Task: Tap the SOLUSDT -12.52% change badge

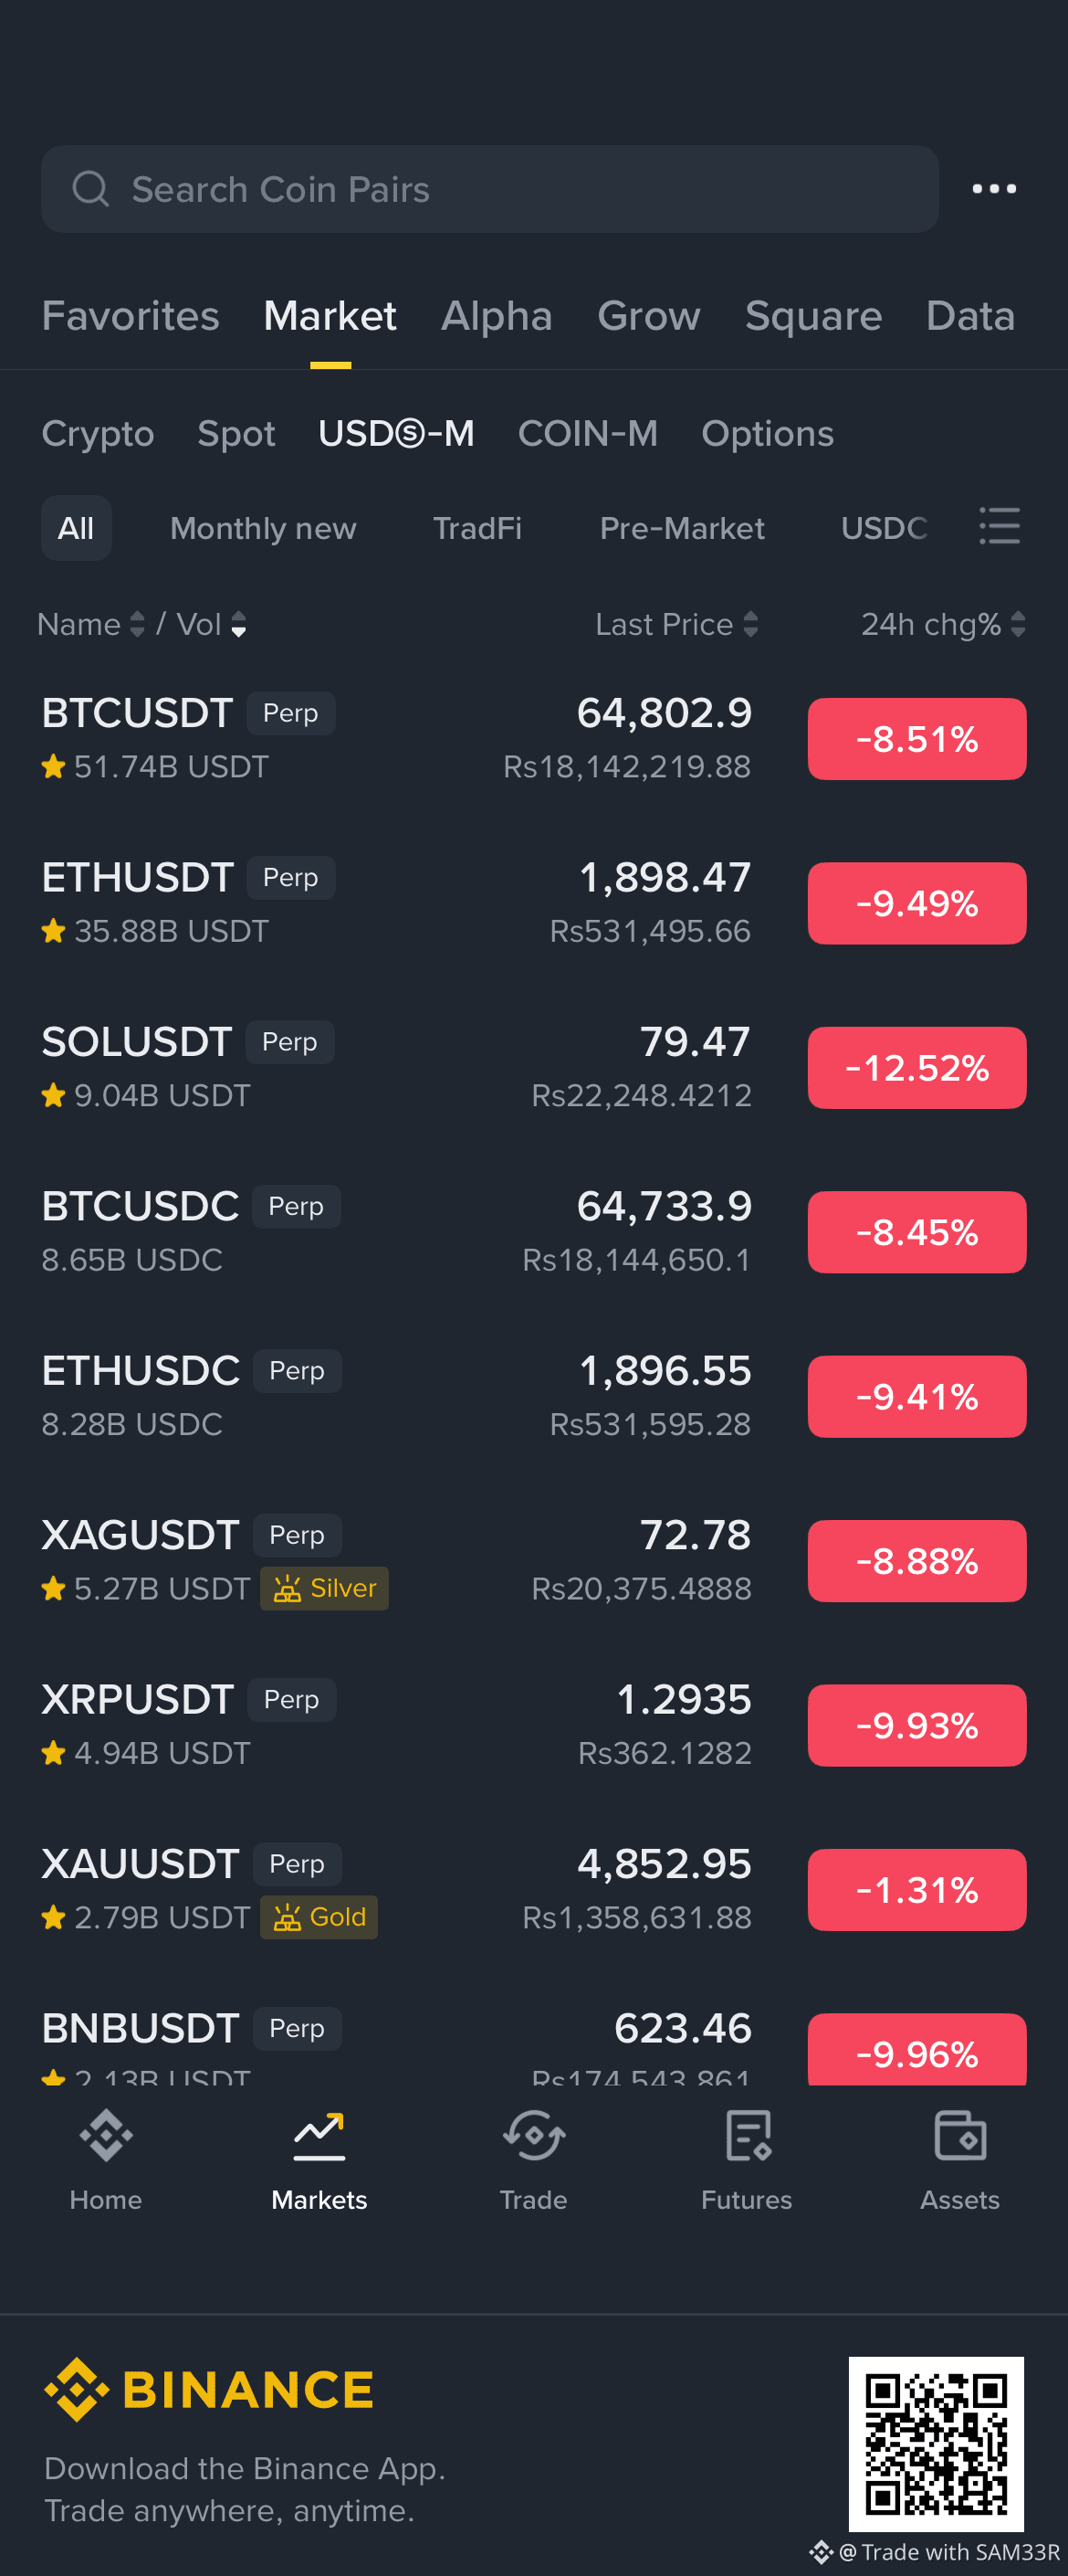Action: (916, 1068)
